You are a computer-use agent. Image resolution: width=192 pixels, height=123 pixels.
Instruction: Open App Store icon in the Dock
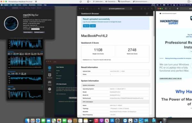point(112,120)
